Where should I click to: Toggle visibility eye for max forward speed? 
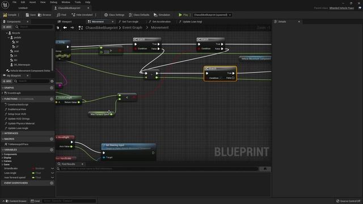(52, 177)
